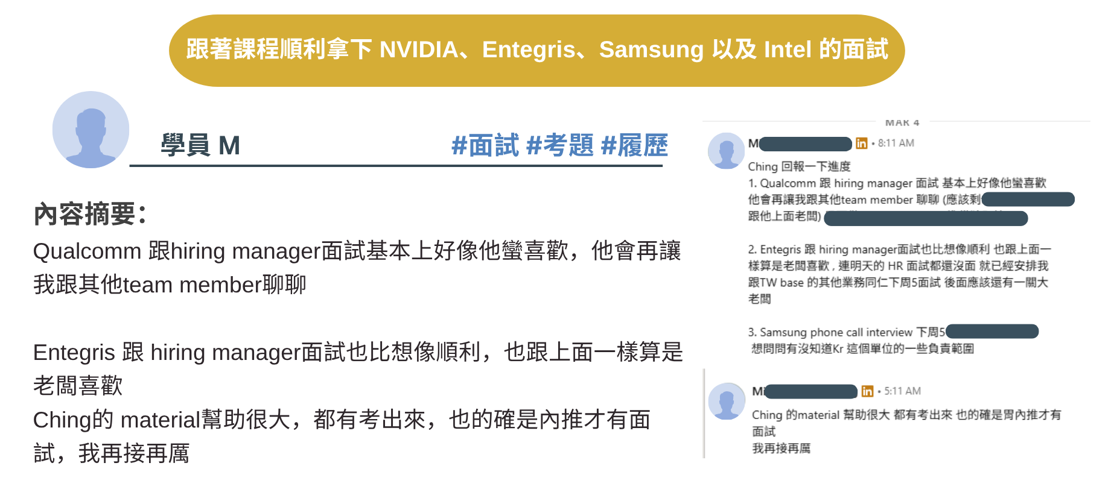The image size is (1114, 495).
Task: Click the 內容摘要 heading
Action: click(90, 214)
